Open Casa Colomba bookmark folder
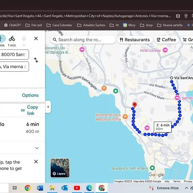The height and width of the screenshot is (193, 193). 59,25
